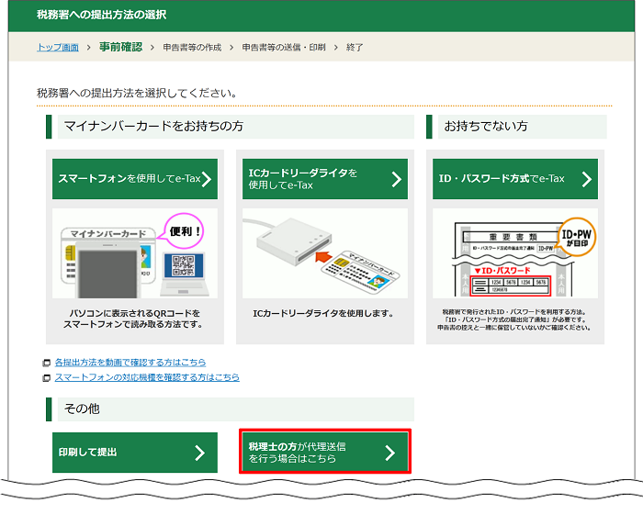This screenshot has height=515, width=643.
Task: Open スマートフォンの対応機種を確認する方はこちら link
Action: [146, 377]
